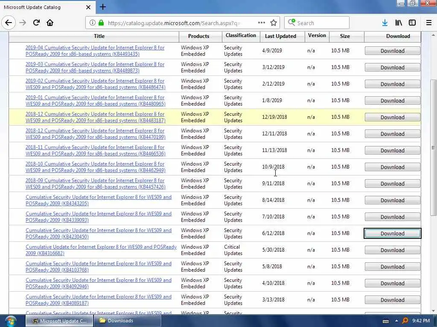Download the 4/9/2019 update
437x327 pixels.
pyautogui.click(x=393, y=51)
